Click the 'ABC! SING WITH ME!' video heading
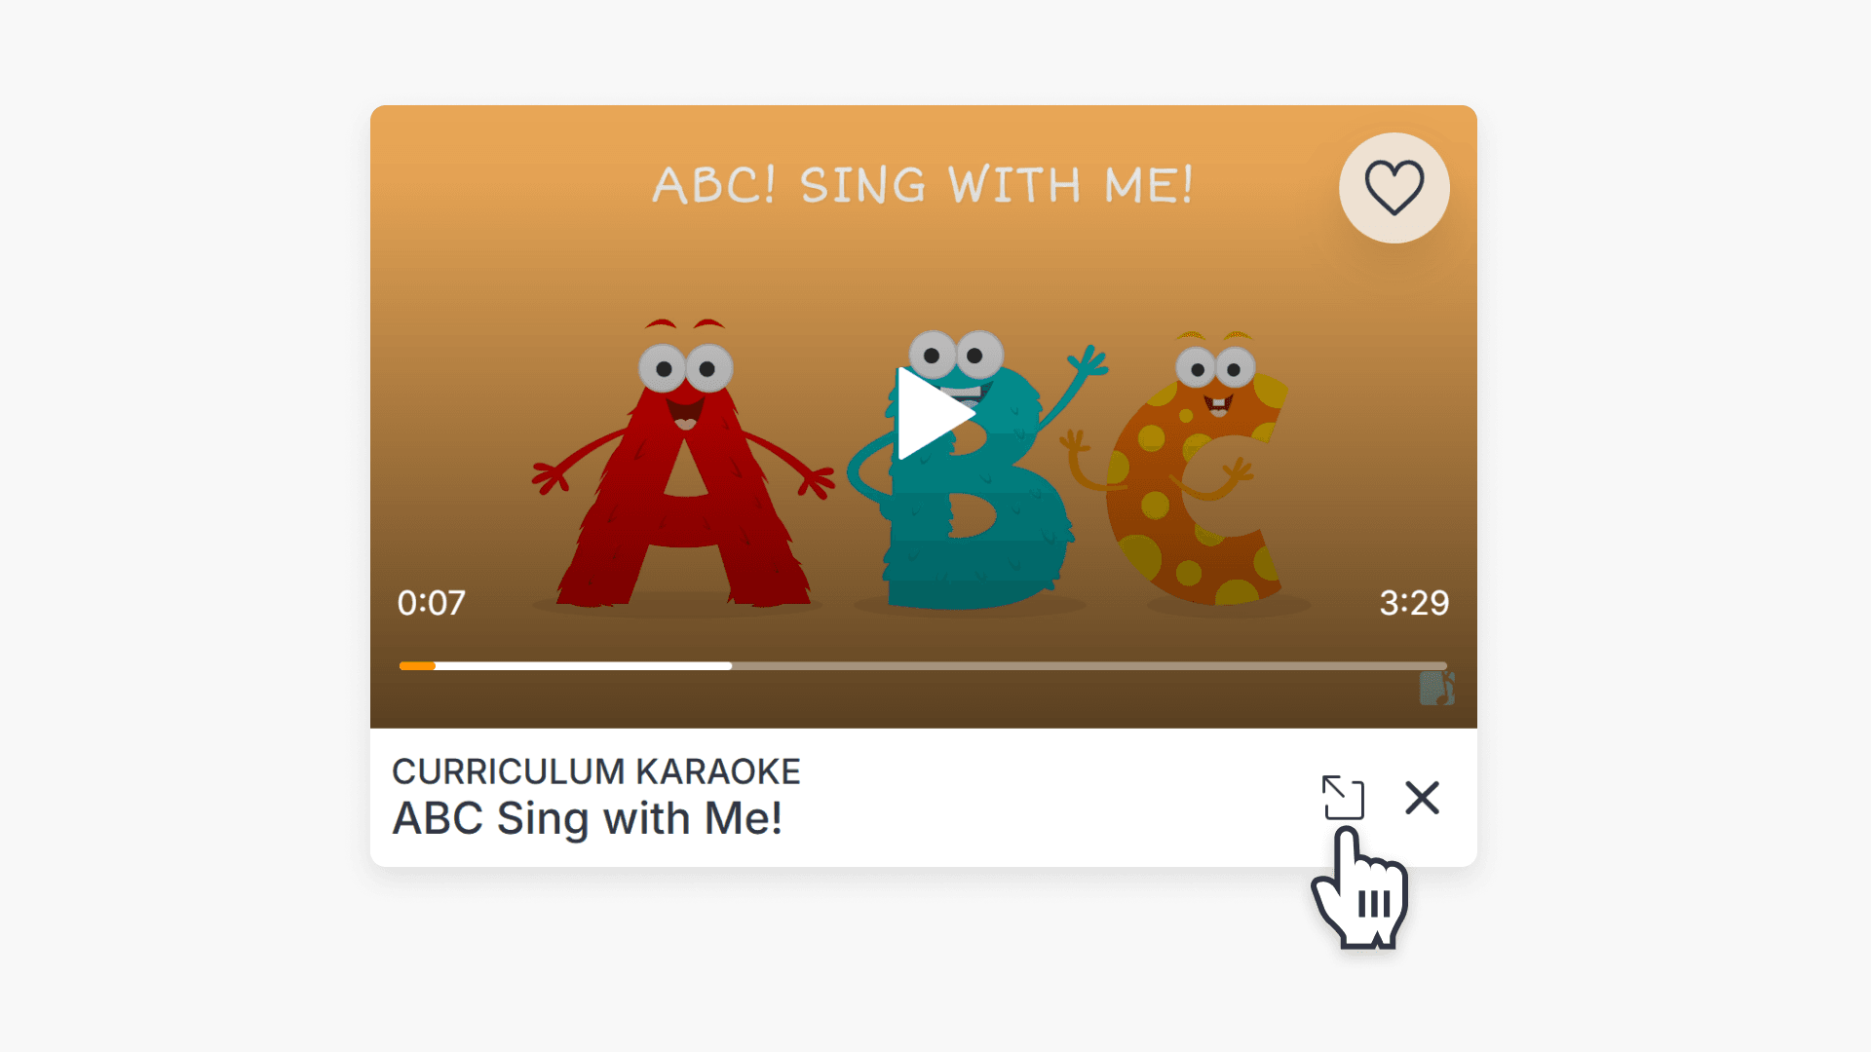 click(x=923, y=185)
